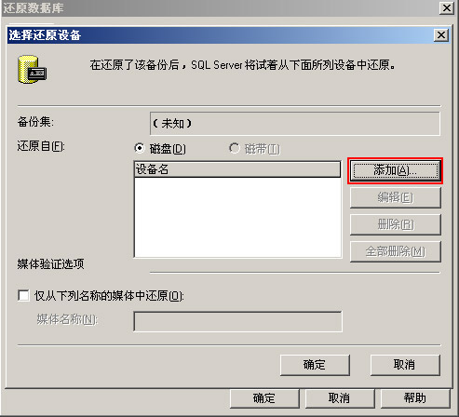The image size is (459, 417).
Task: Click the 编辑(E) button
Action: click(x=396, y=197)
